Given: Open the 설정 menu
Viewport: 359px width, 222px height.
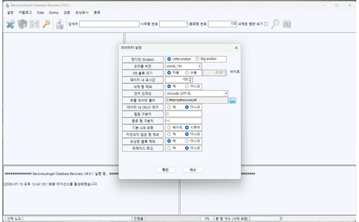Looking at the screenshot, I should [10, 12].
